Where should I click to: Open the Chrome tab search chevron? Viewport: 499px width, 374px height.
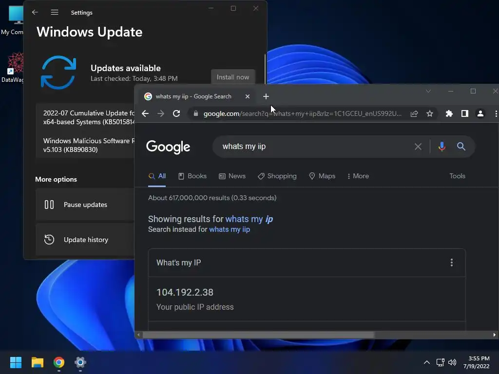(x=428, y=91)
